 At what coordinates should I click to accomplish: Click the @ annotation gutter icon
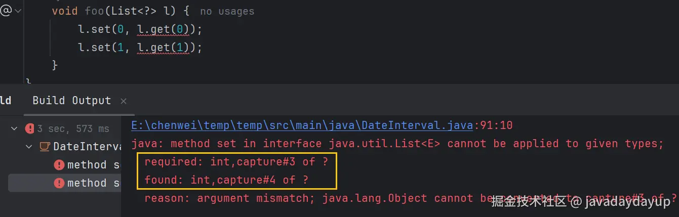click(6, 11)
